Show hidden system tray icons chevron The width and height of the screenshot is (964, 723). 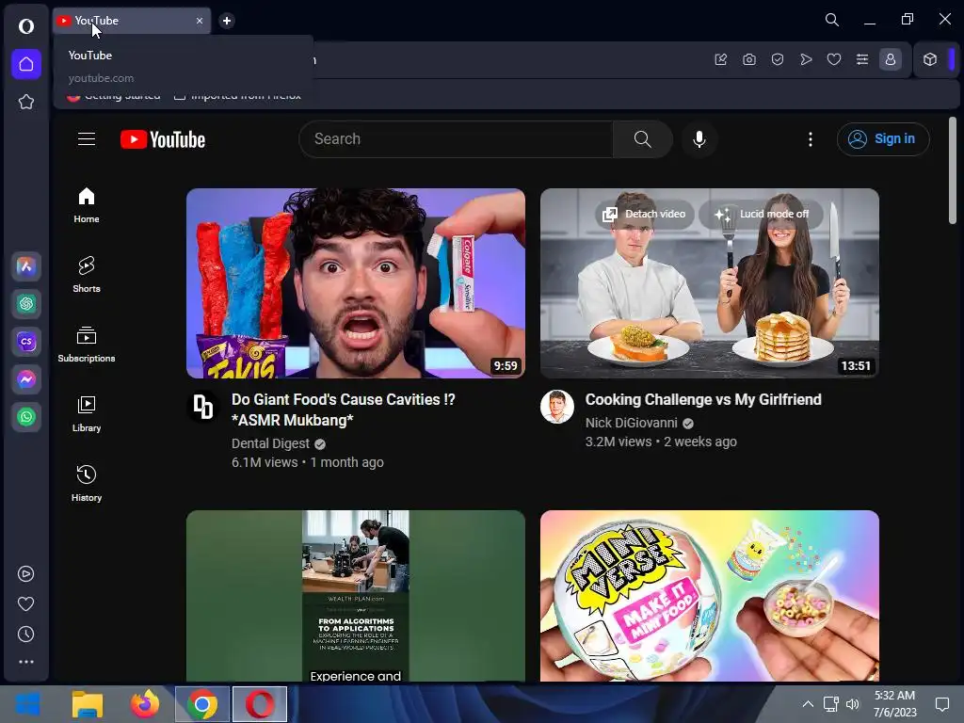coord(808,704)
